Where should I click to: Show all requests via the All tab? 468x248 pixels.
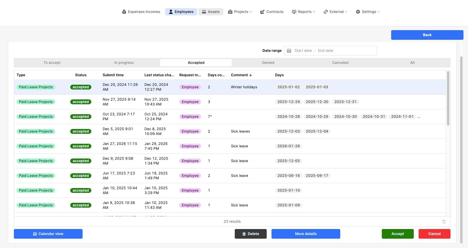(412, 62)
